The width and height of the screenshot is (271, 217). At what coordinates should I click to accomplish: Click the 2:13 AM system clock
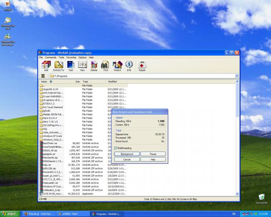[x=263, y=214]
